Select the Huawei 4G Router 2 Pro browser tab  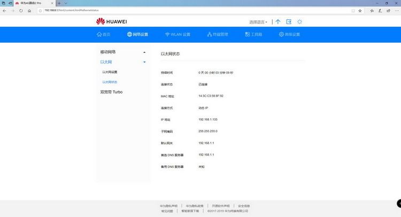pos(34,3)
